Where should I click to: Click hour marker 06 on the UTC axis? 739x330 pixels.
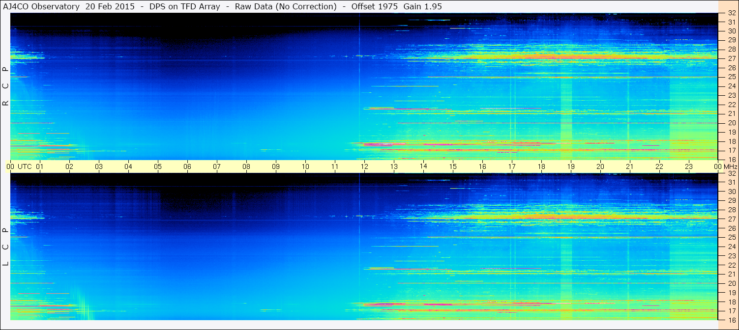[187, 166]
